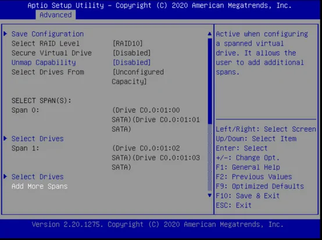Open Unconfigured Capacity drives source option
Image resolution: width=322 pixels, height=240 pixels.
[x=138, y=77]
